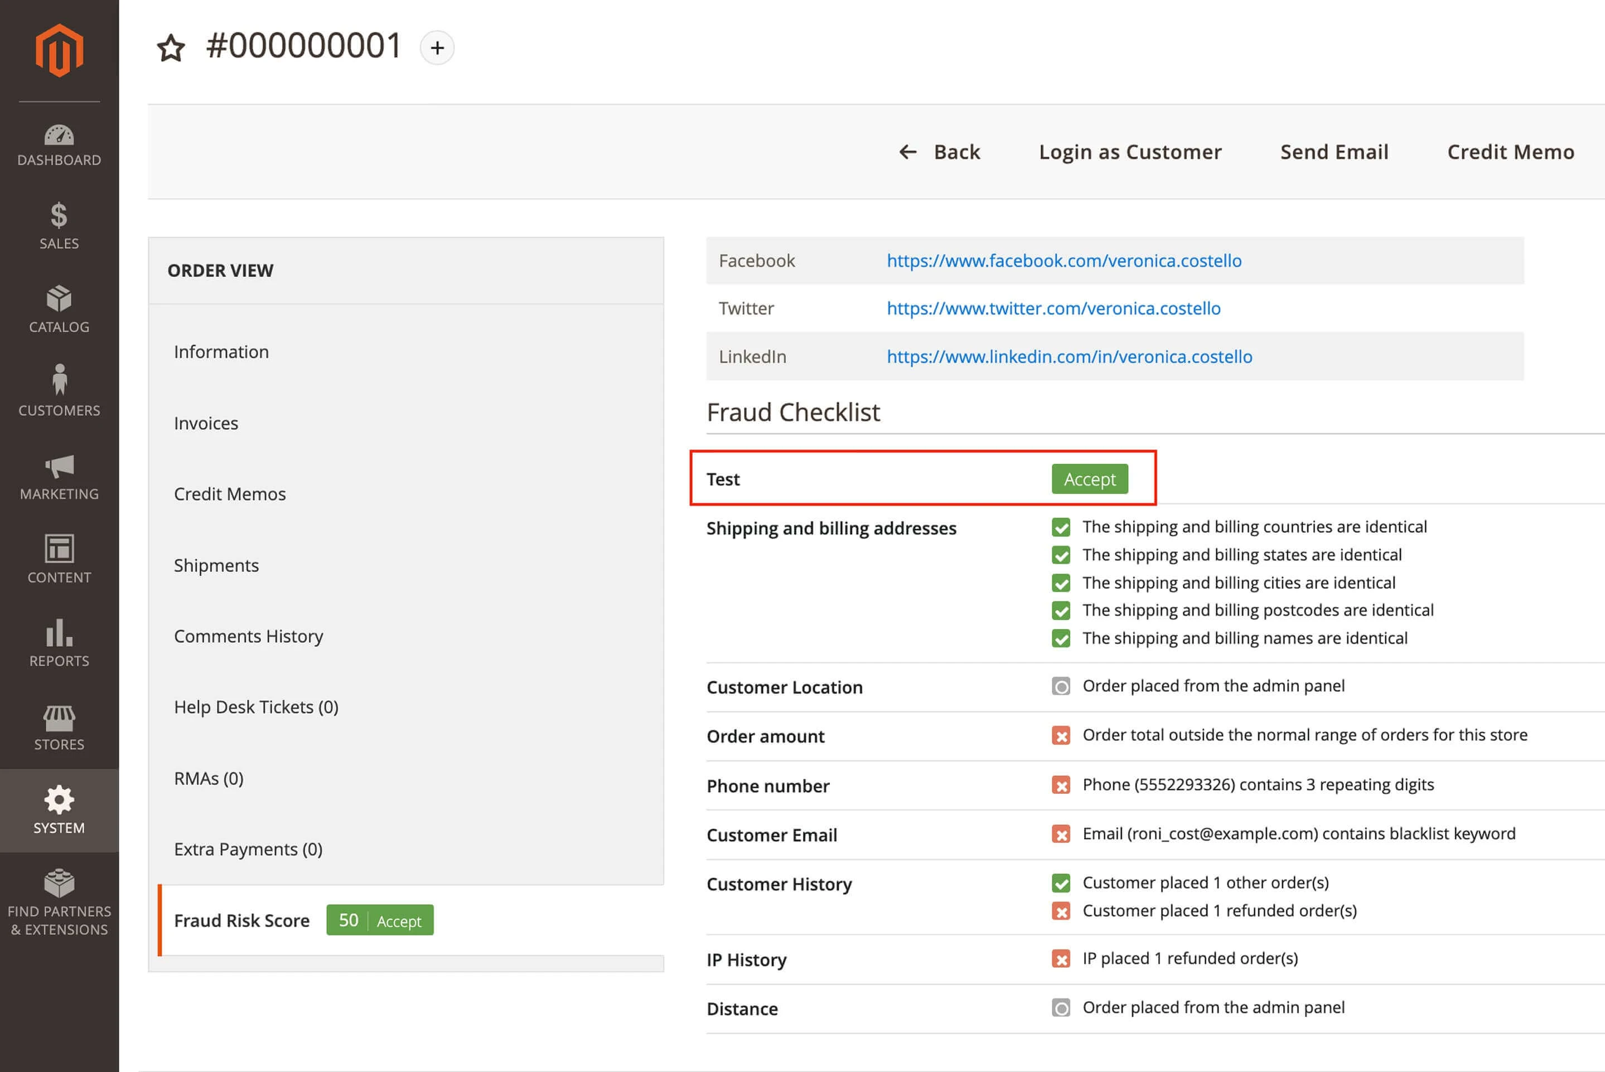Click the Back arrow button
Image resolution: width=1605 pixels, height=1072 pixels.
click(939, 152)
